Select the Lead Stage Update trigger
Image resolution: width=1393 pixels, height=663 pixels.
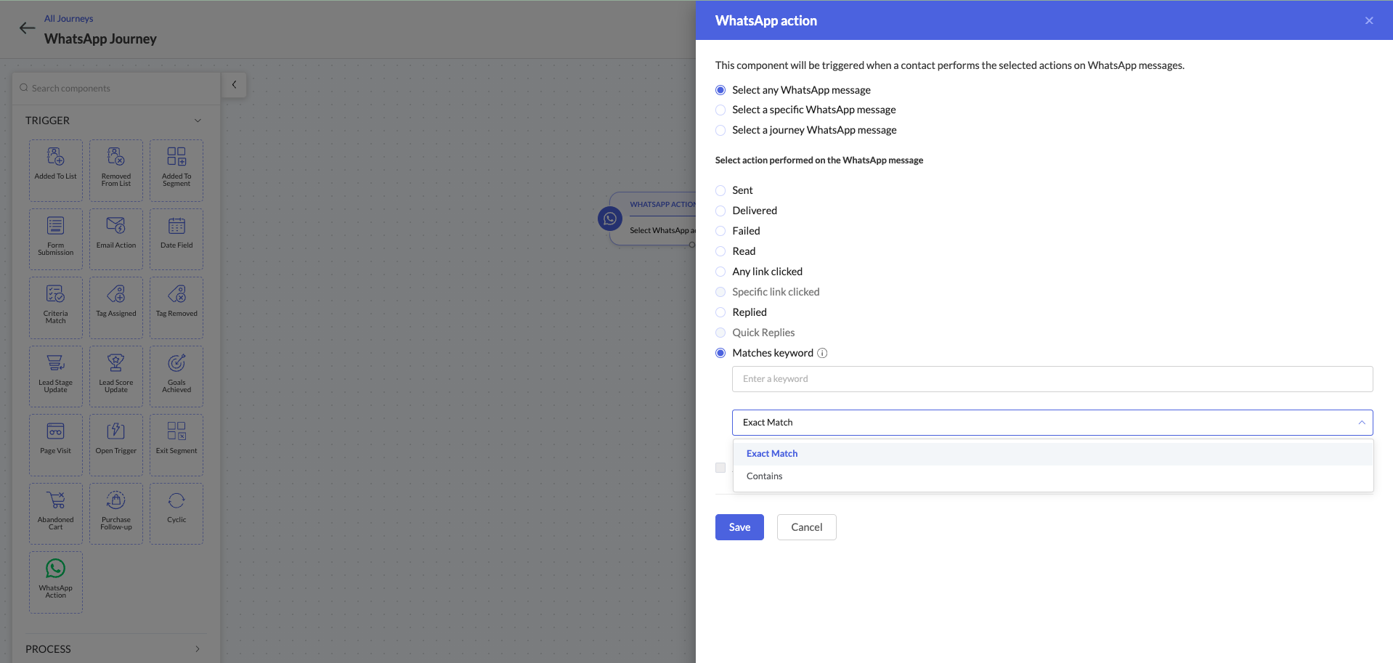click(x=56, y=376)
